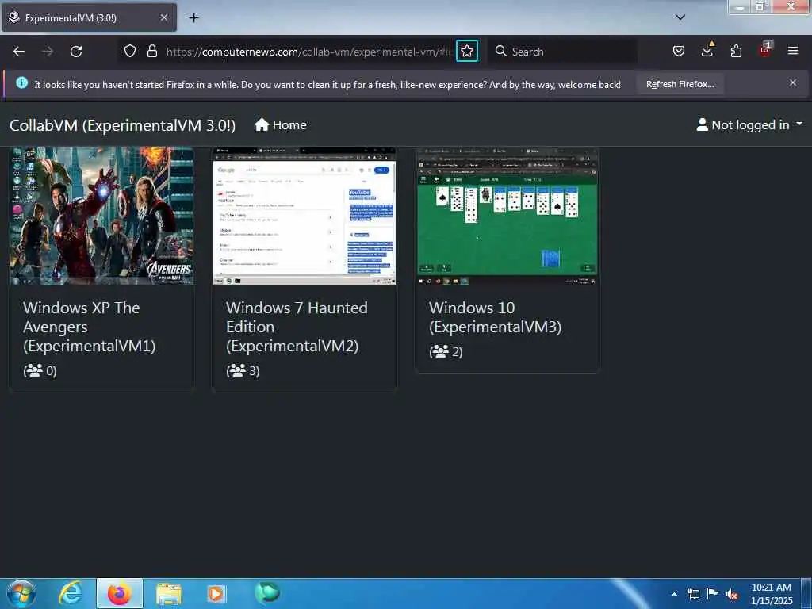The image size is (812, 609).
Task: Show hidden system tray icons arrow
Action: tap(674, 594)
